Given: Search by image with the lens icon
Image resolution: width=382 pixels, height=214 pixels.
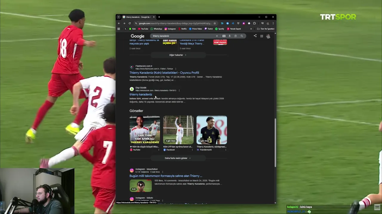Looking at the screenshot, I should [235, 36].
